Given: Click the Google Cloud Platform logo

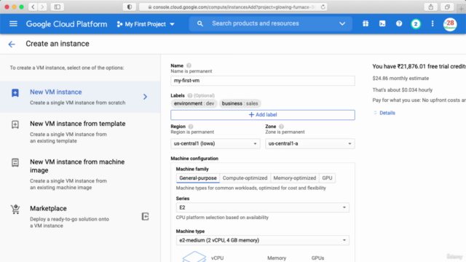Looking at the screenshot, I should pyautogui.click(x=66, y=24).
